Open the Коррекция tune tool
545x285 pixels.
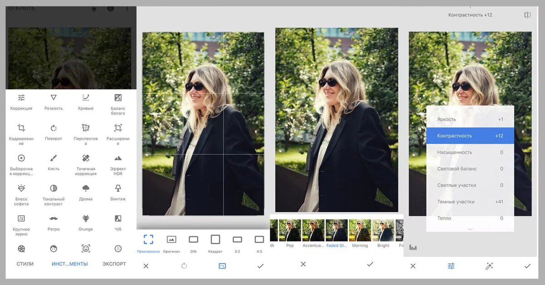pos(21,102)
